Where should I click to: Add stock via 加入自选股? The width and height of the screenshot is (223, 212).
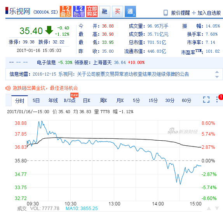(206, 13)
